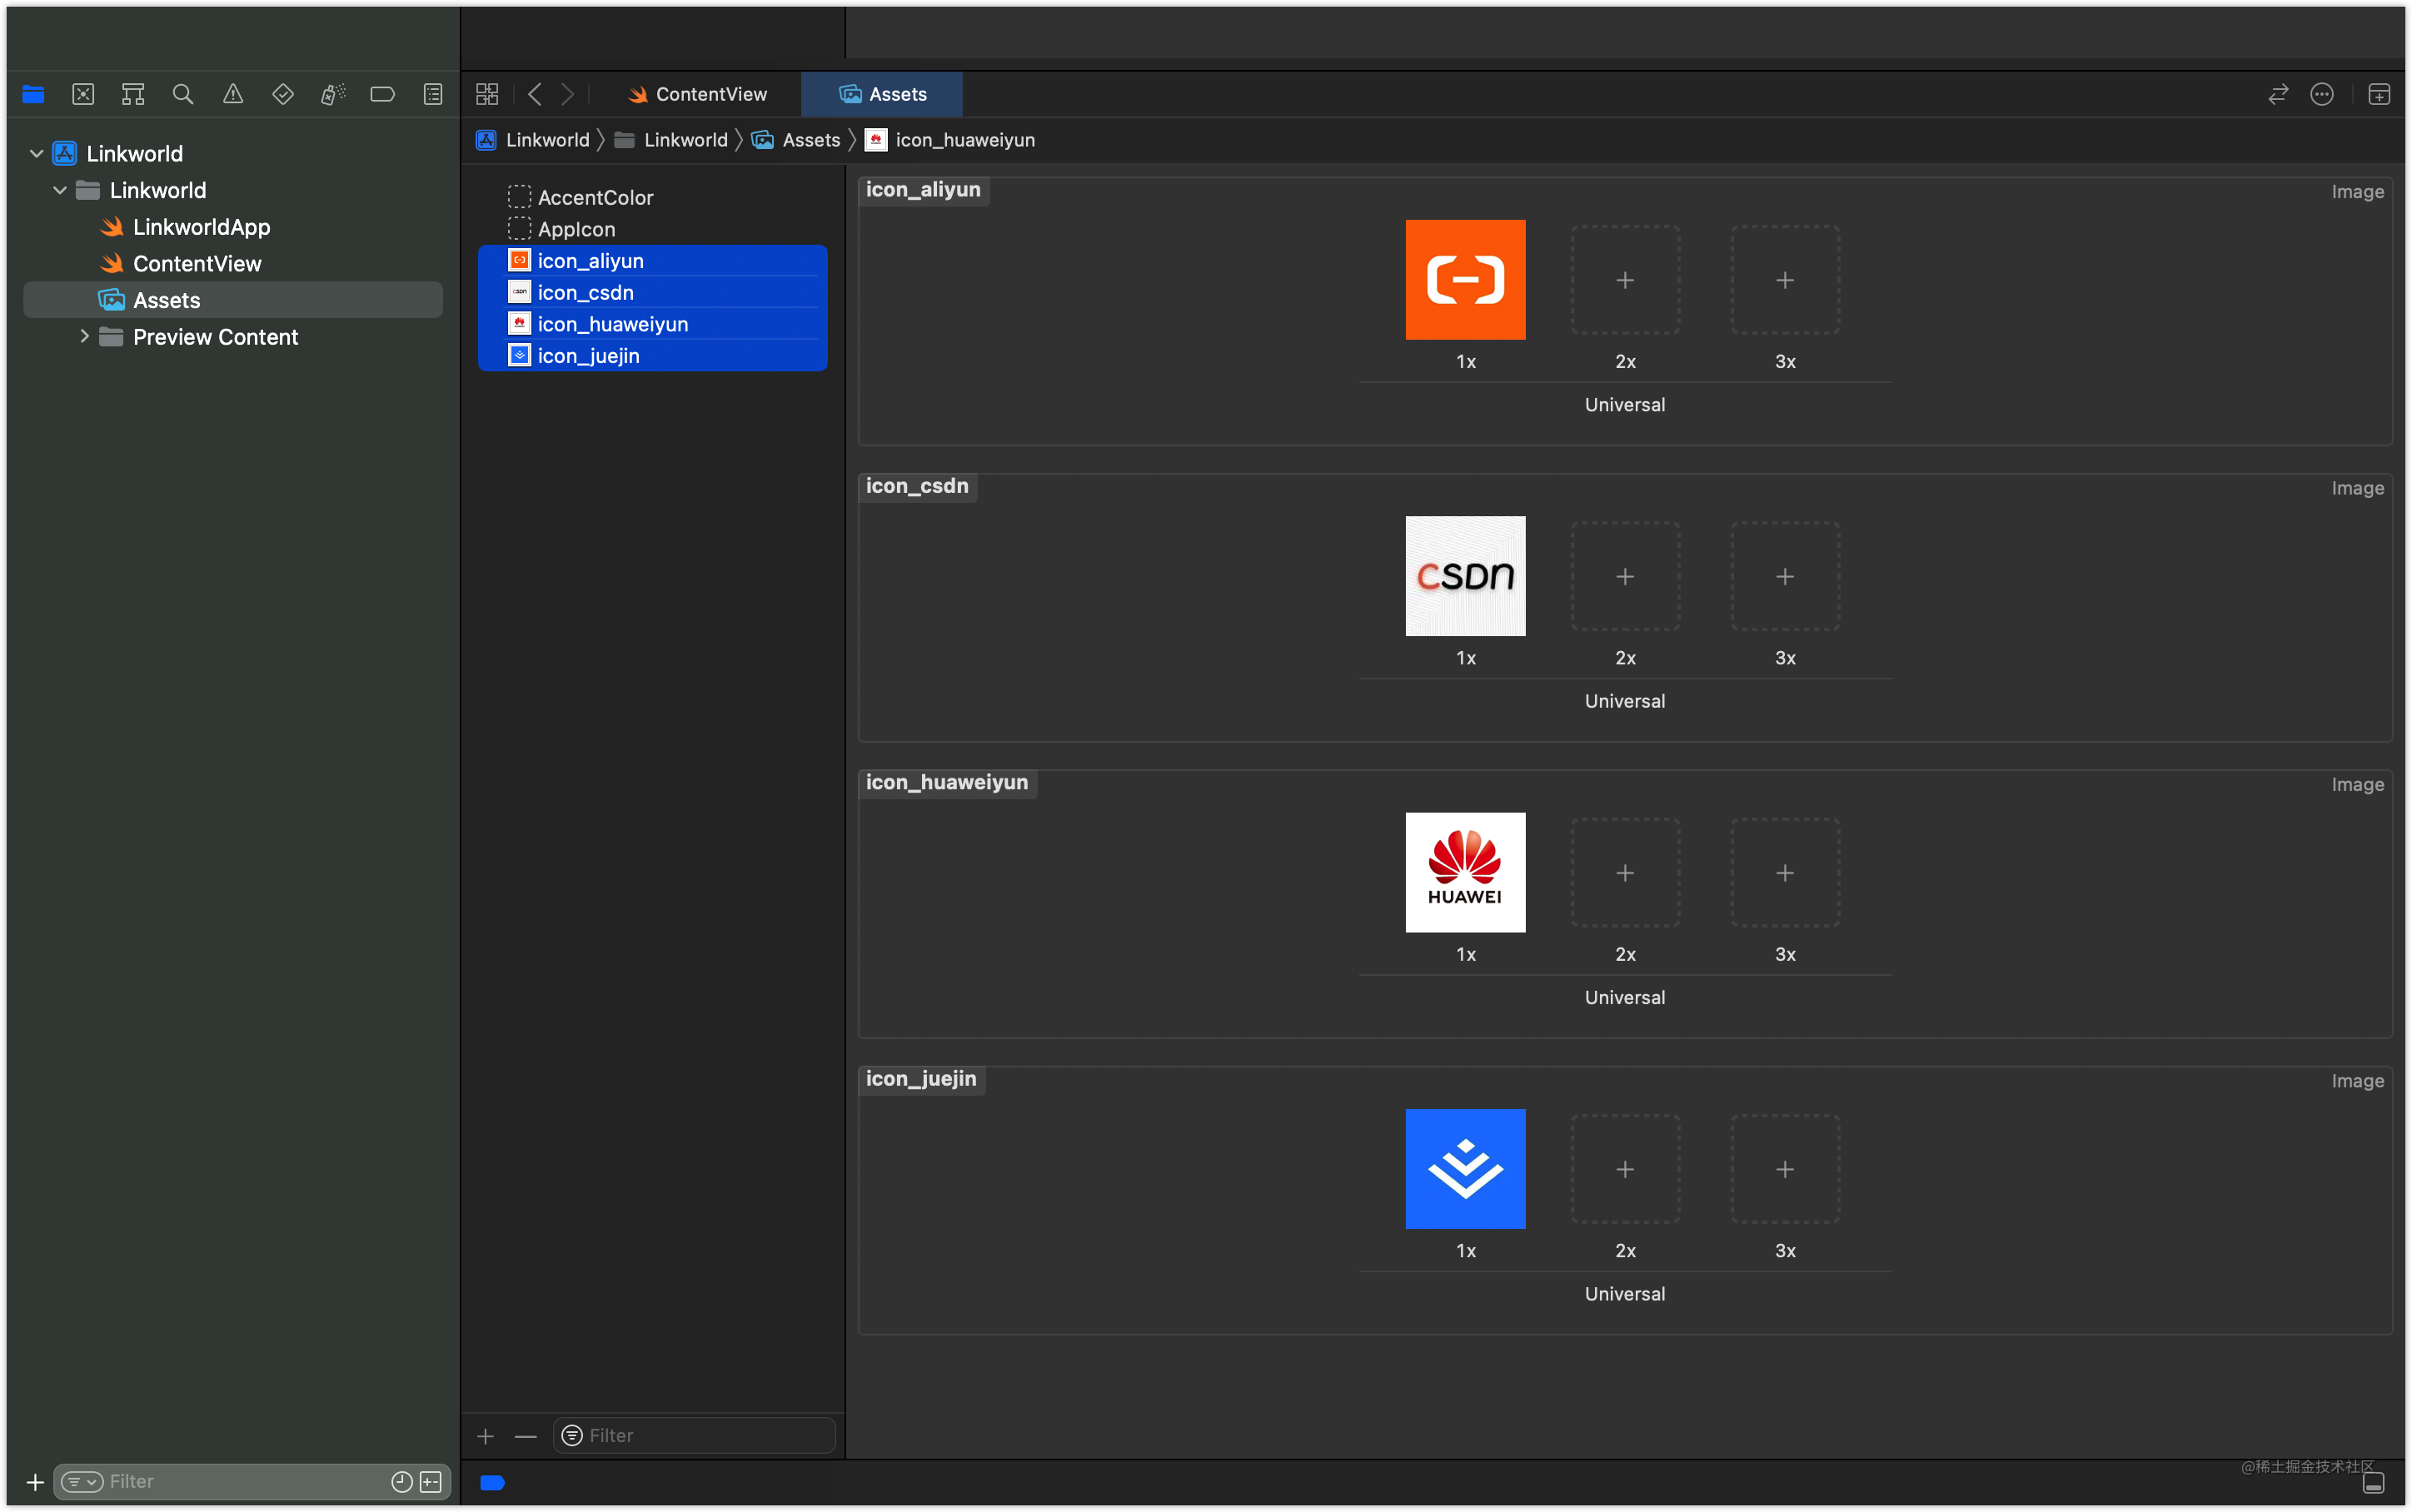Focus the asset catalog Filter field
Viewport: 2412px width, 1512px height.
(694, 1436)
